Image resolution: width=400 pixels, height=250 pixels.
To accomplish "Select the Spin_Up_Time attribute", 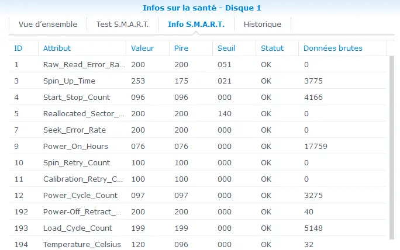I will (x=69, y=81).
